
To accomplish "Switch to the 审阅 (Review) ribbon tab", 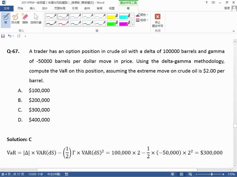I will [x=99, y=8].
